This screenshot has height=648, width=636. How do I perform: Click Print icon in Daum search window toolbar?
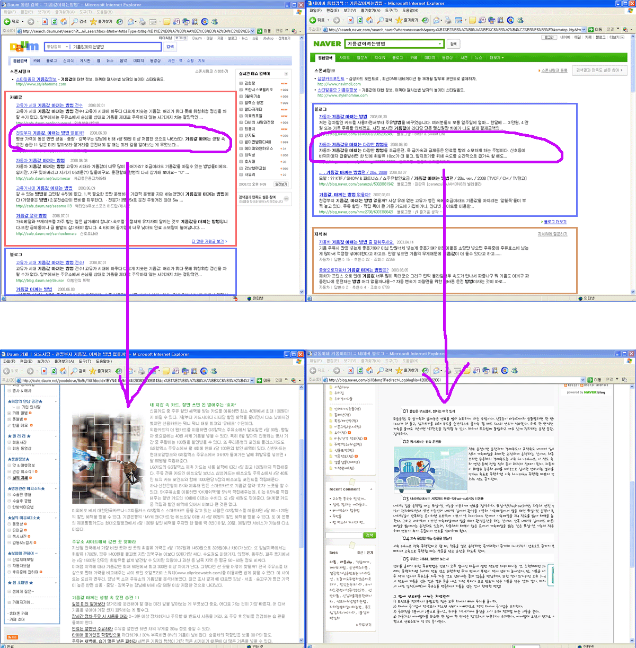coord(142,22)
